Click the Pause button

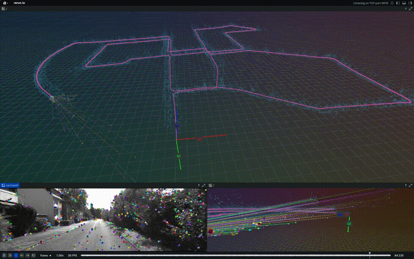pos(16,255)
